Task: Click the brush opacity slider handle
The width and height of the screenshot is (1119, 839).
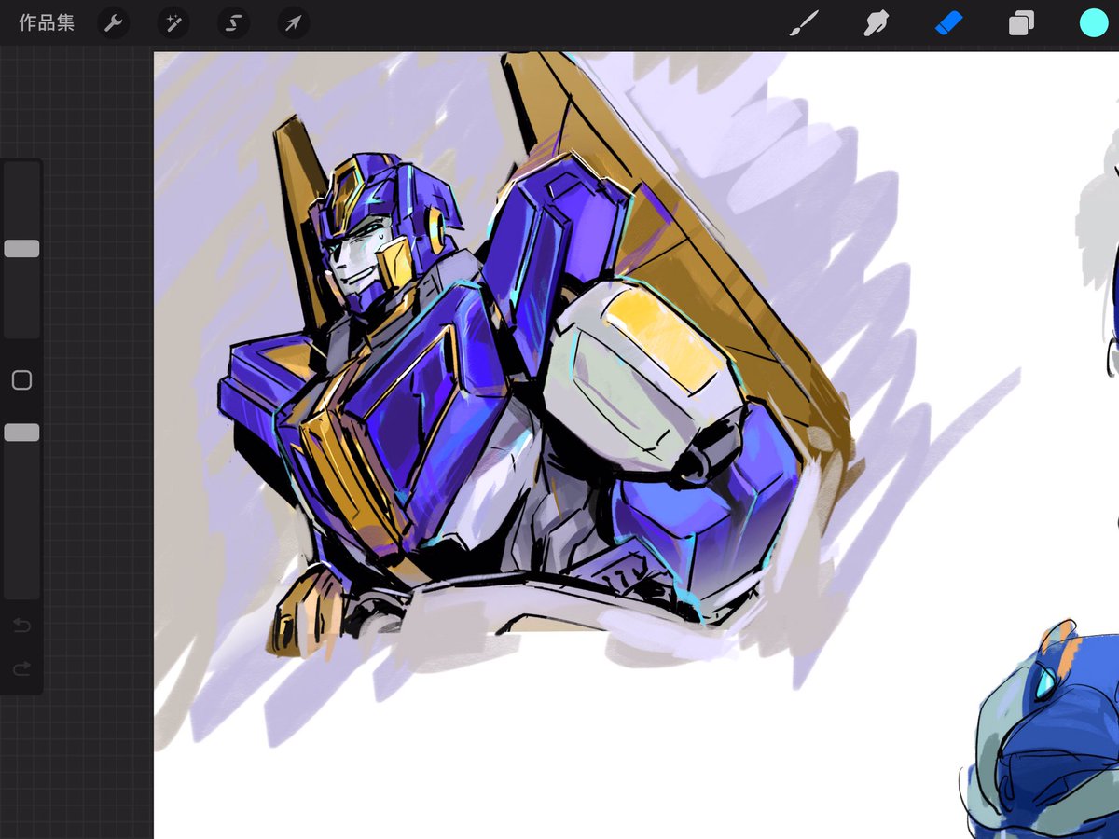Action: point(21,433)
